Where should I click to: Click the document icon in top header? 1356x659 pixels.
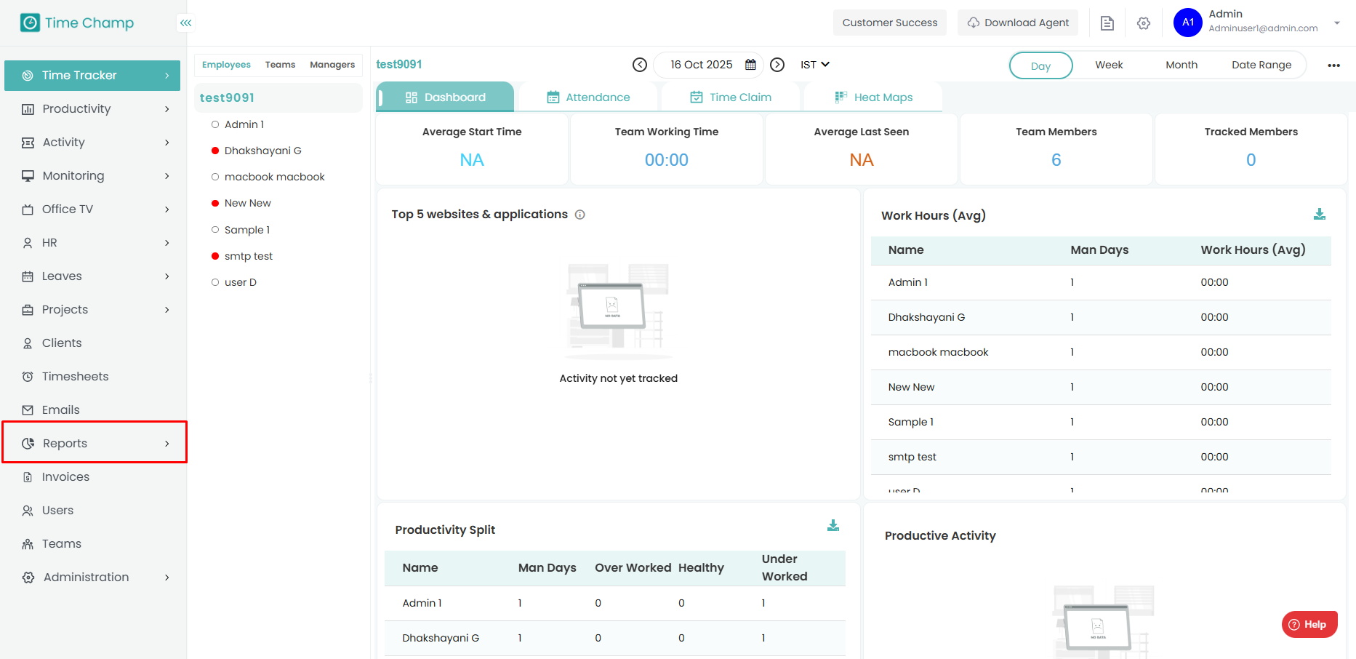click(x=1107, y=23)
